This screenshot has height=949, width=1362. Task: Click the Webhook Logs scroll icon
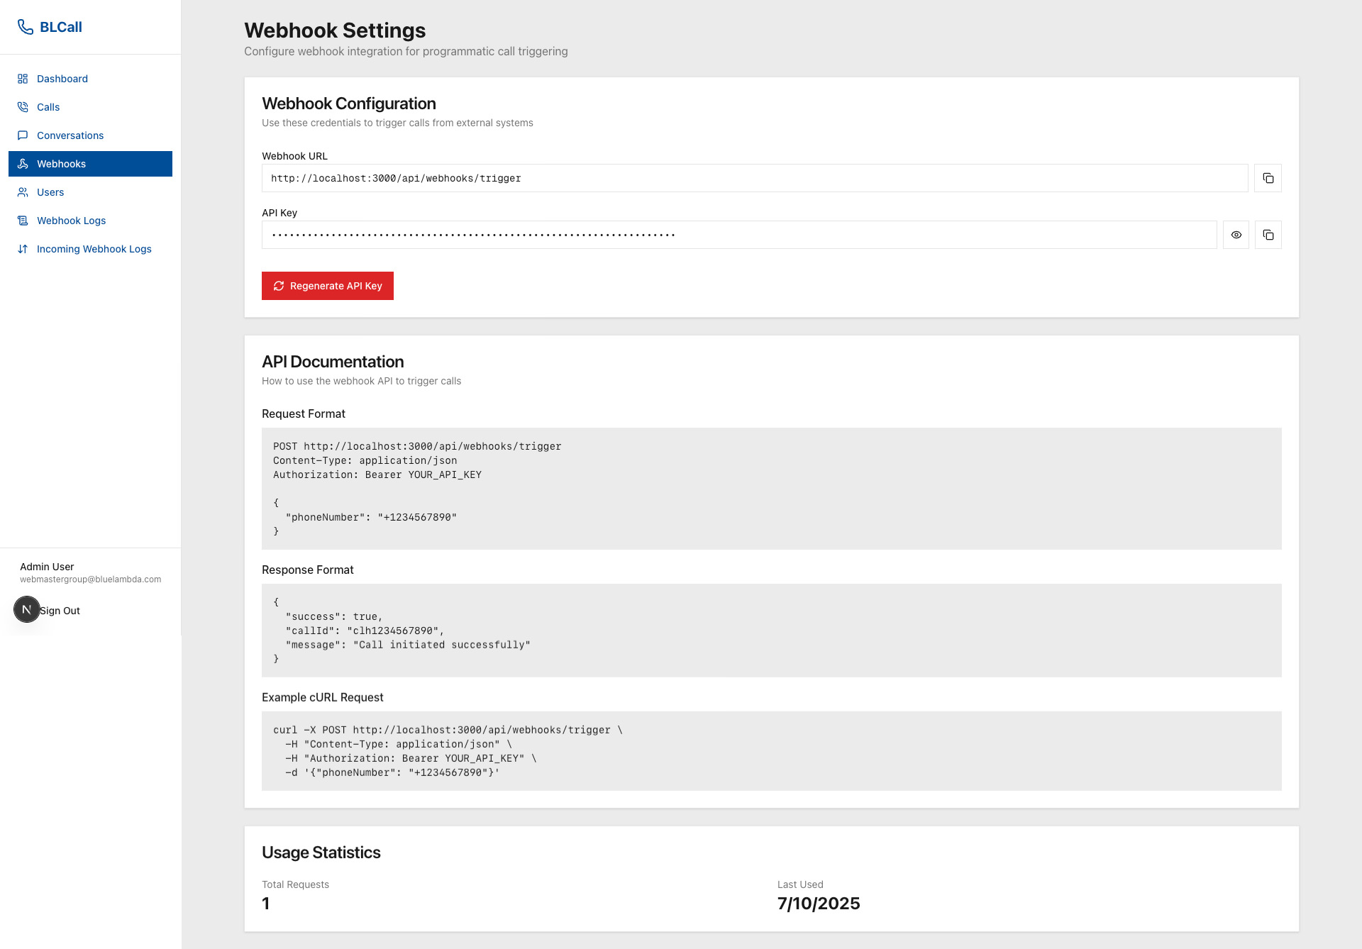(x=23, y=221)
